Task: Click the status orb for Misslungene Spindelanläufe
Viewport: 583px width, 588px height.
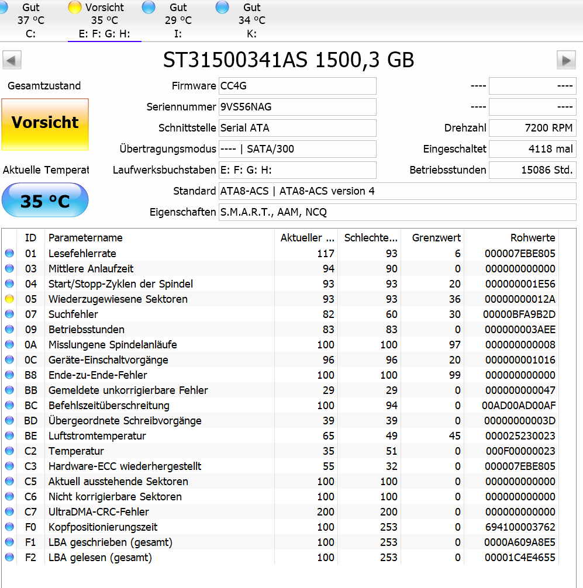Action: pyautogui.click(x=9, y=345)
